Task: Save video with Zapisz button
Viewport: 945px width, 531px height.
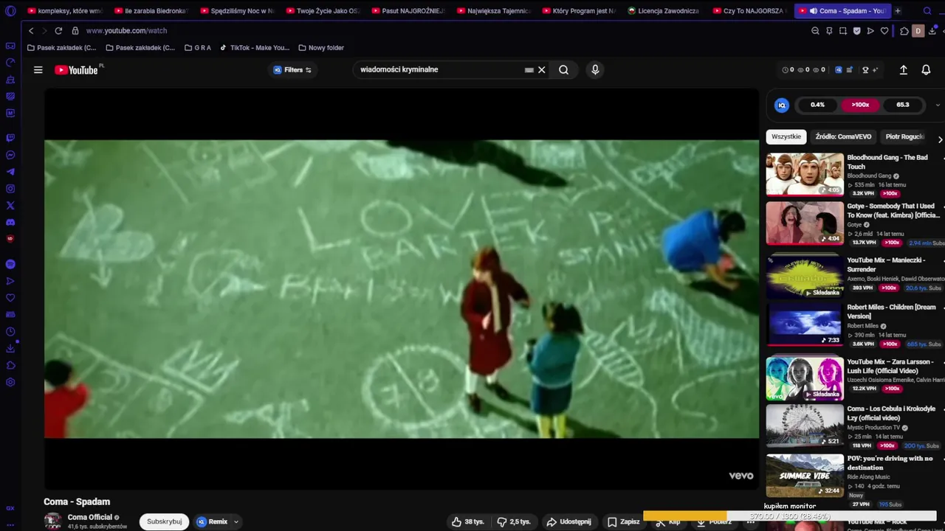Action: click(624, 521)
